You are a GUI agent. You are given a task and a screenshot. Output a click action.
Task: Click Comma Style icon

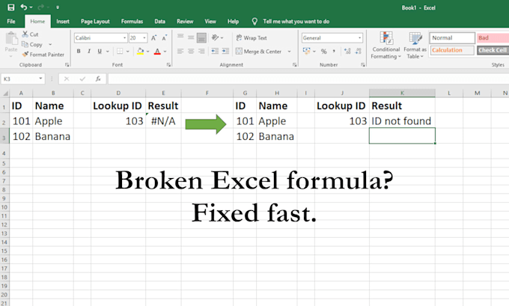point(334,52)
